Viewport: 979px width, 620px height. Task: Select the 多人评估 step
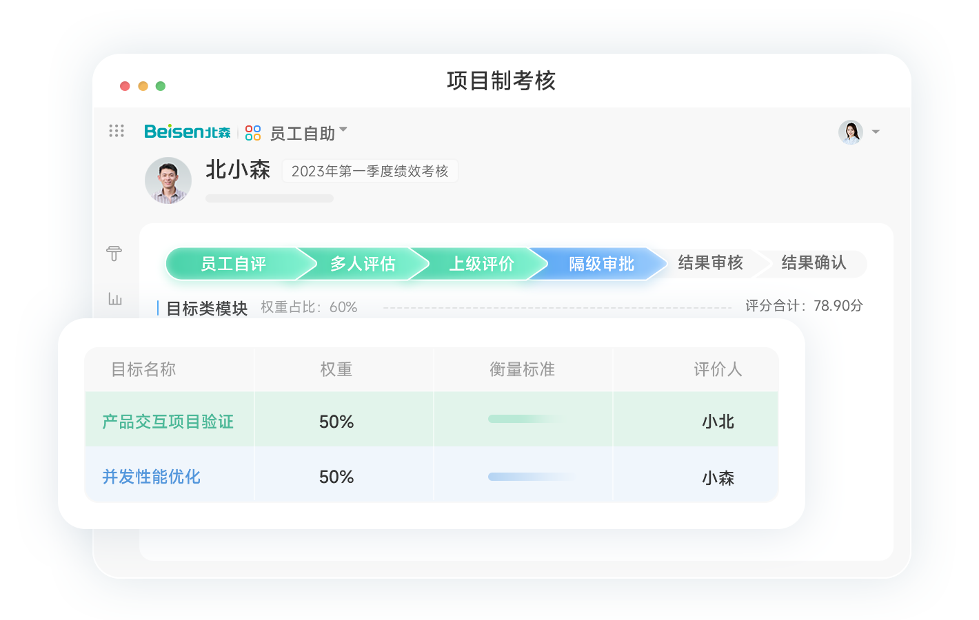(363, 264)
